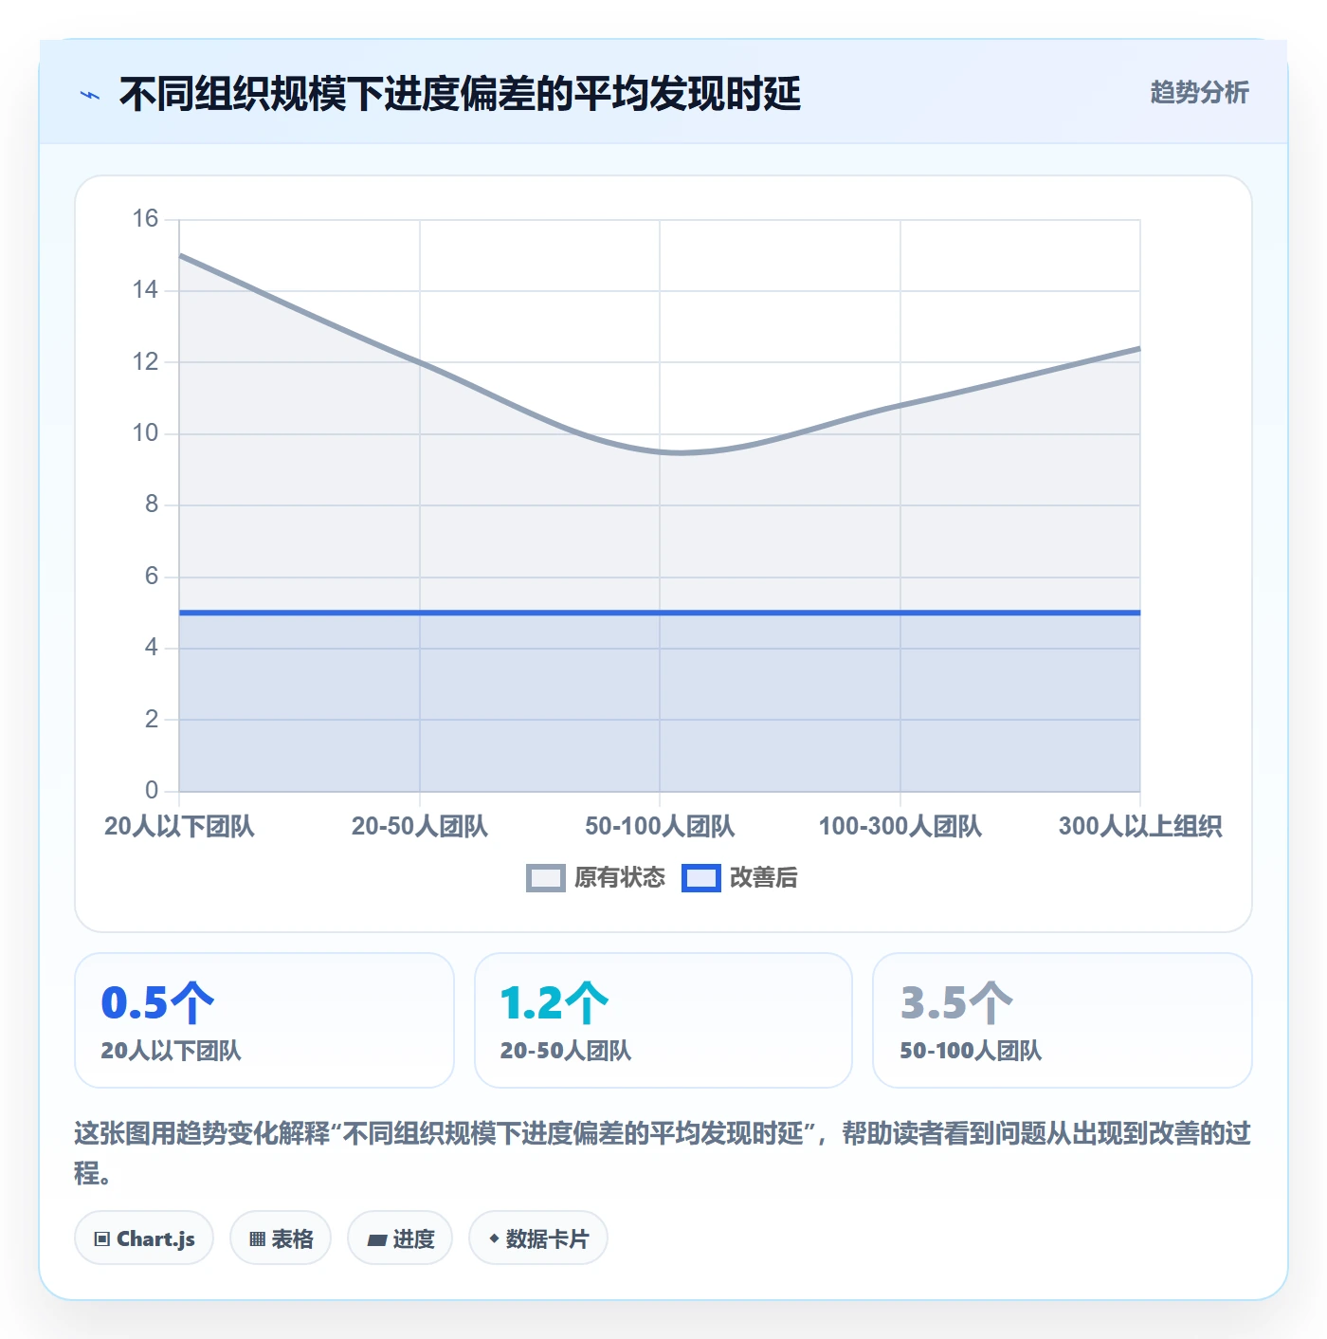1327x1339 pixels.
Task: Click the chart title 不同组织规模下进度偏差的平均发现时延
Action: [x=460, y=94]
